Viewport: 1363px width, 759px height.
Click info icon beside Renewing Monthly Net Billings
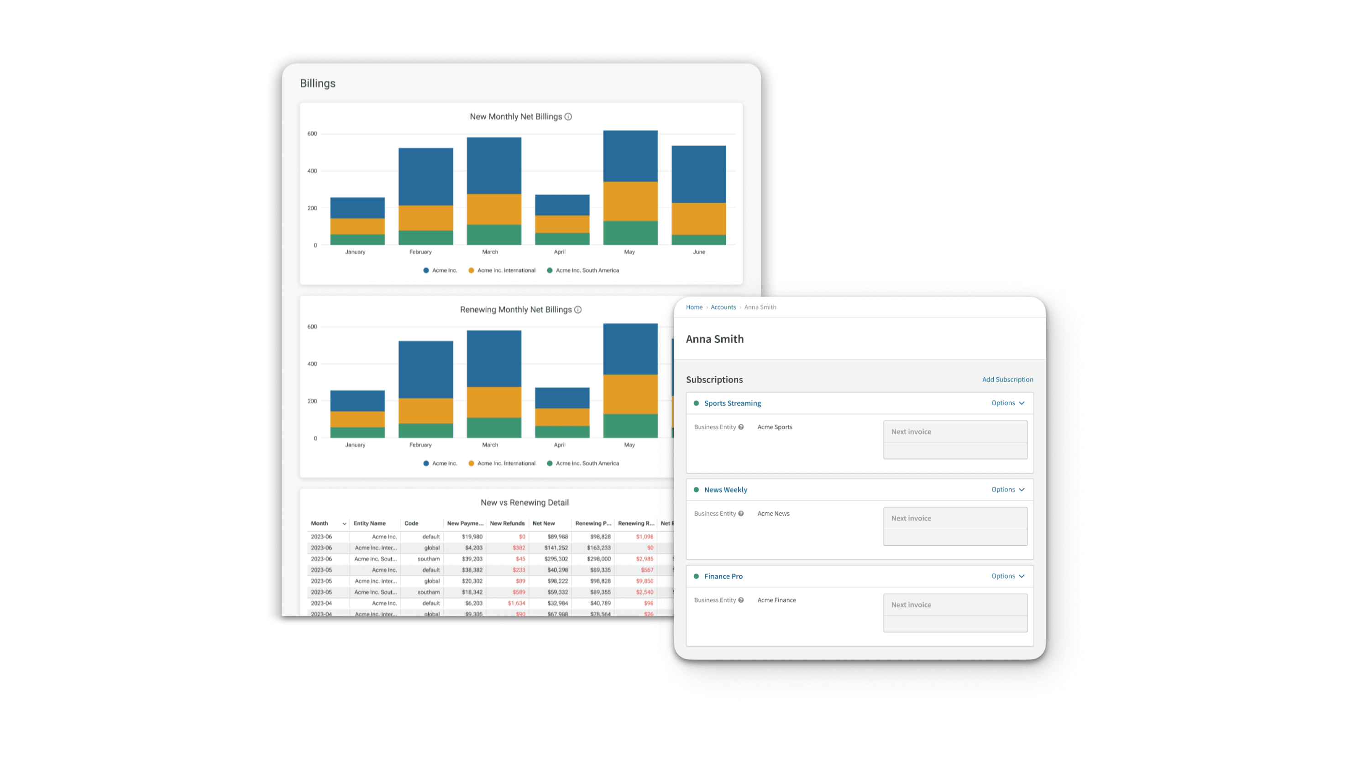pyautogui.click(x=578, y=310)
